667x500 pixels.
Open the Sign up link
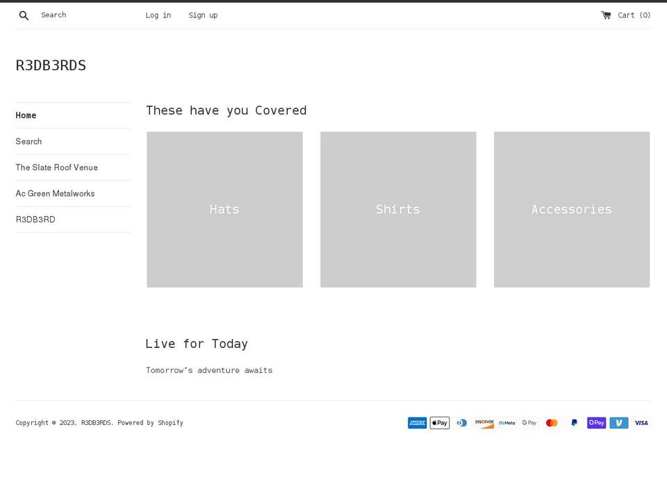pyautogui.click(x=203, y=15)
